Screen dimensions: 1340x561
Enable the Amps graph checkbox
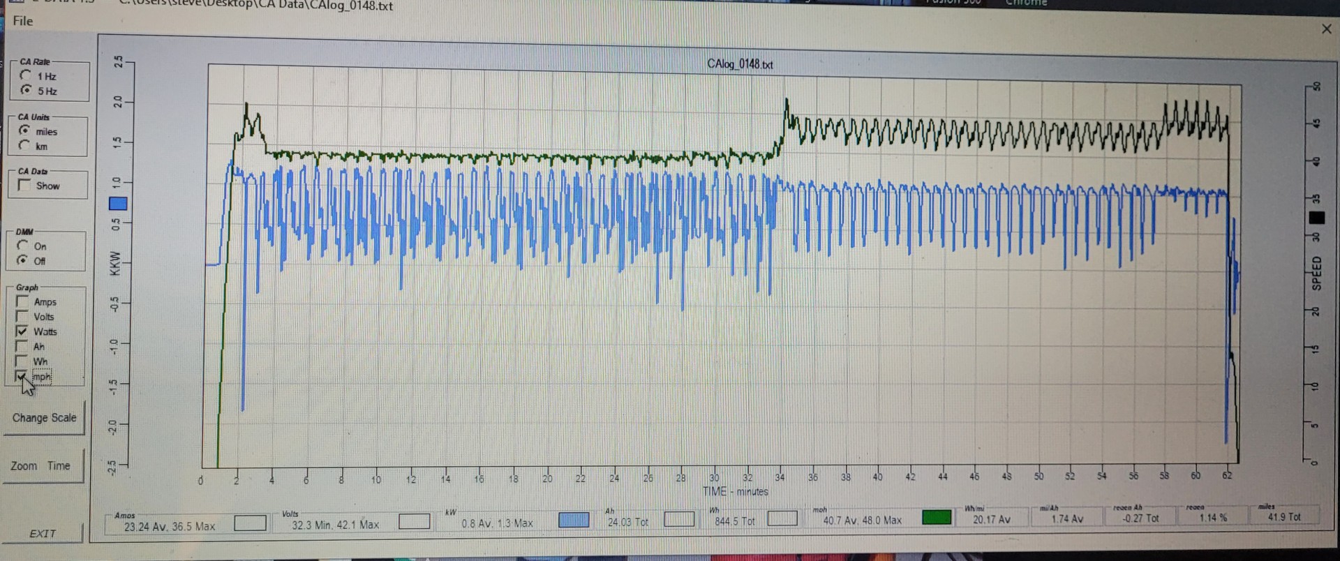pyautogui.click(x=22, y=301)
